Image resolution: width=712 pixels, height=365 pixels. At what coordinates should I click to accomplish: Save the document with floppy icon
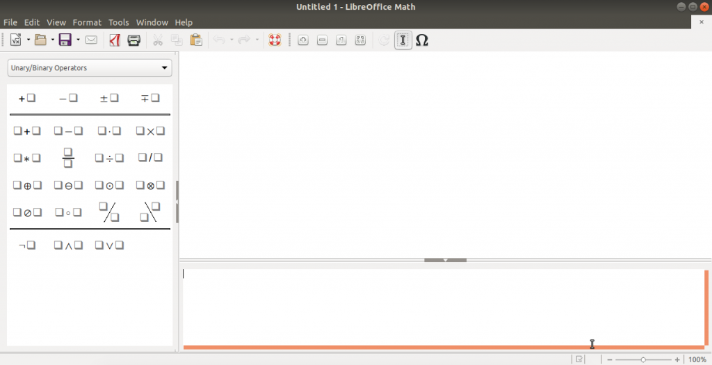[65, 40]
